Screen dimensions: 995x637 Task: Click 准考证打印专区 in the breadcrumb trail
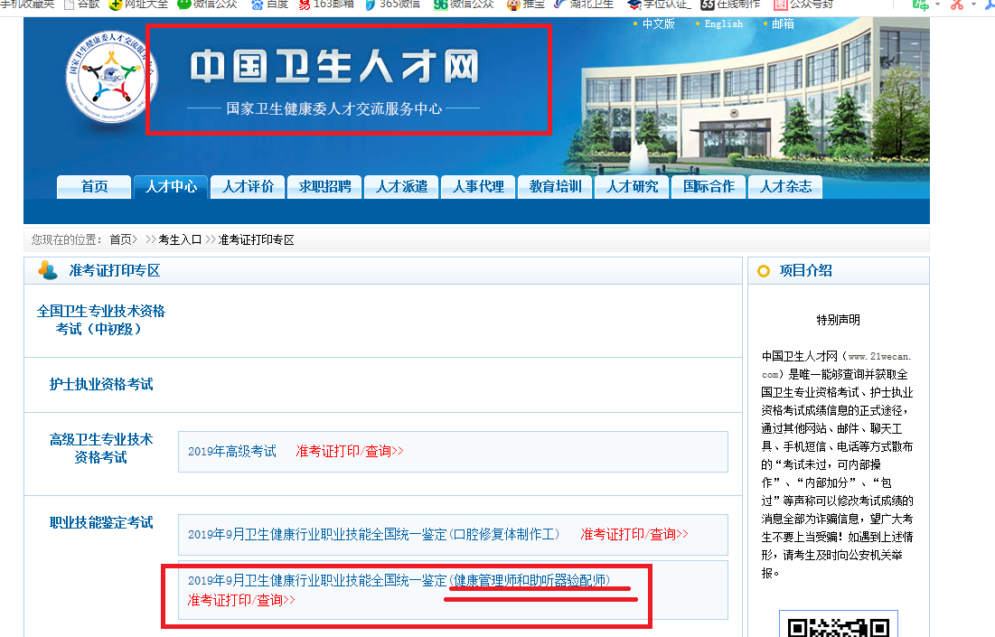point(256,239)
